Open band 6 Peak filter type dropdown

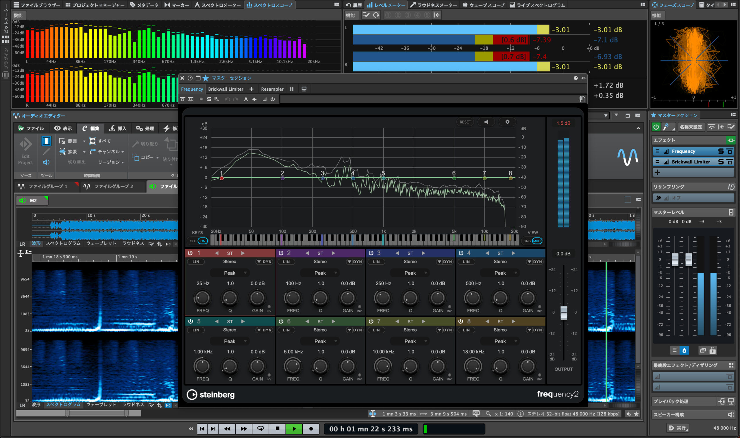[x=320, y=341]
